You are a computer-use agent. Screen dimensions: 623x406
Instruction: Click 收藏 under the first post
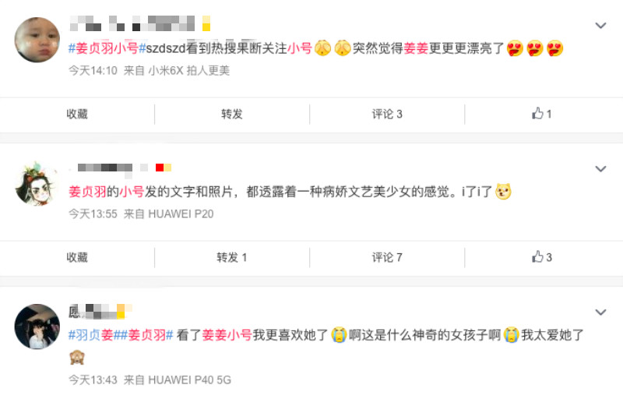pyautogui.click(x=77, y=114)
